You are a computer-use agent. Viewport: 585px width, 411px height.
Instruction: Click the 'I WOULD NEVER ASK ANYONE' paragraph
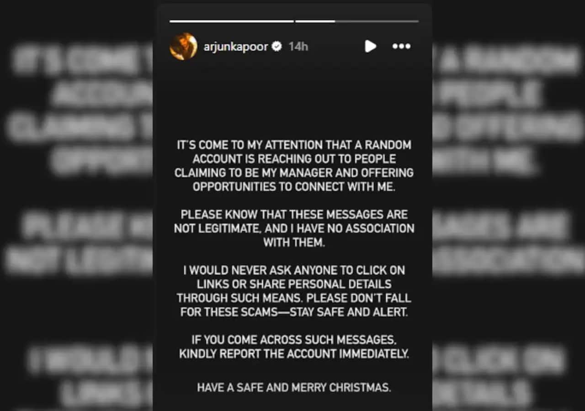pyautogui.click(x=294, y=291)
